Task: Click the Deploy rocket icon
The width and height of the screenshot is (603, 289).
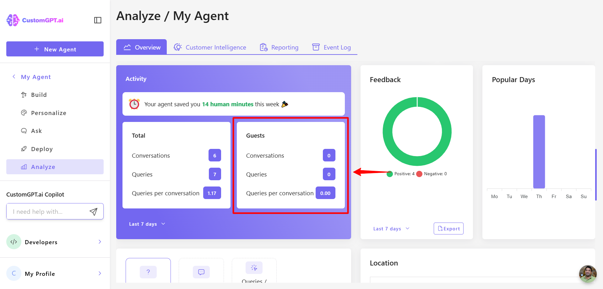Action: coord(24,149)
